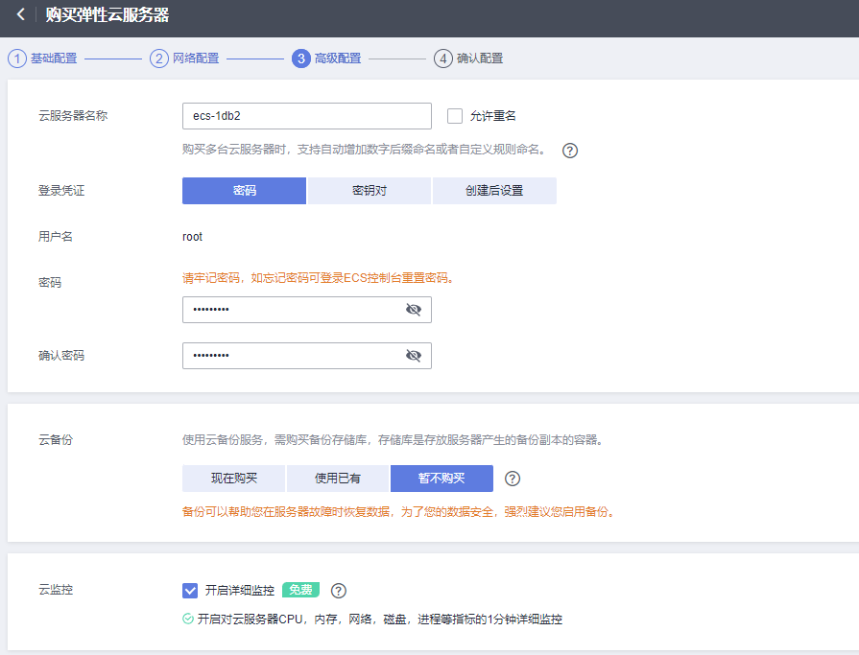Viewport: 859px width, 655px height.
Task: Click the 云监控 section label
Action: (56, 590)
